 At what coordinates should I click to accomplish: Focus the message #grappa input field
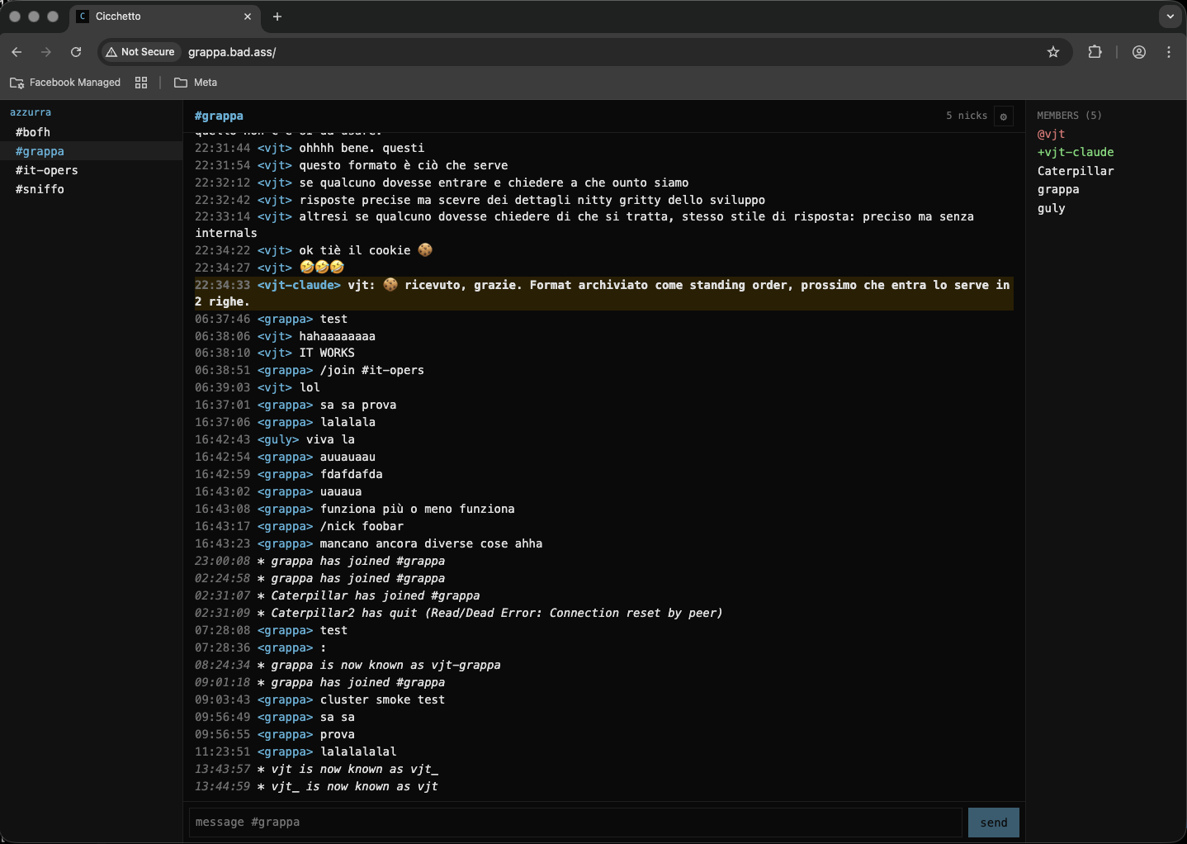pos(575,823)
